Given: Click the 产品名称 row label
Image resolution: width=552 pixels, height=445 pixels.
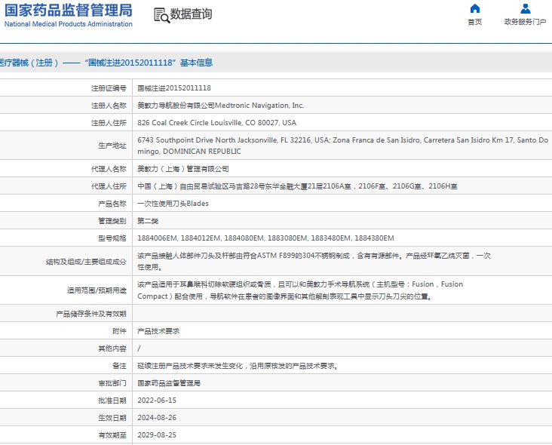Looking at the screenshot, I should click(x=112, y=204).
